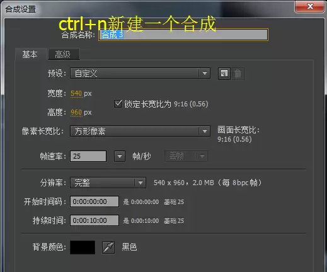
Task: Toggle 锁定长宽比 checkbox
Action: pos(118,104)
